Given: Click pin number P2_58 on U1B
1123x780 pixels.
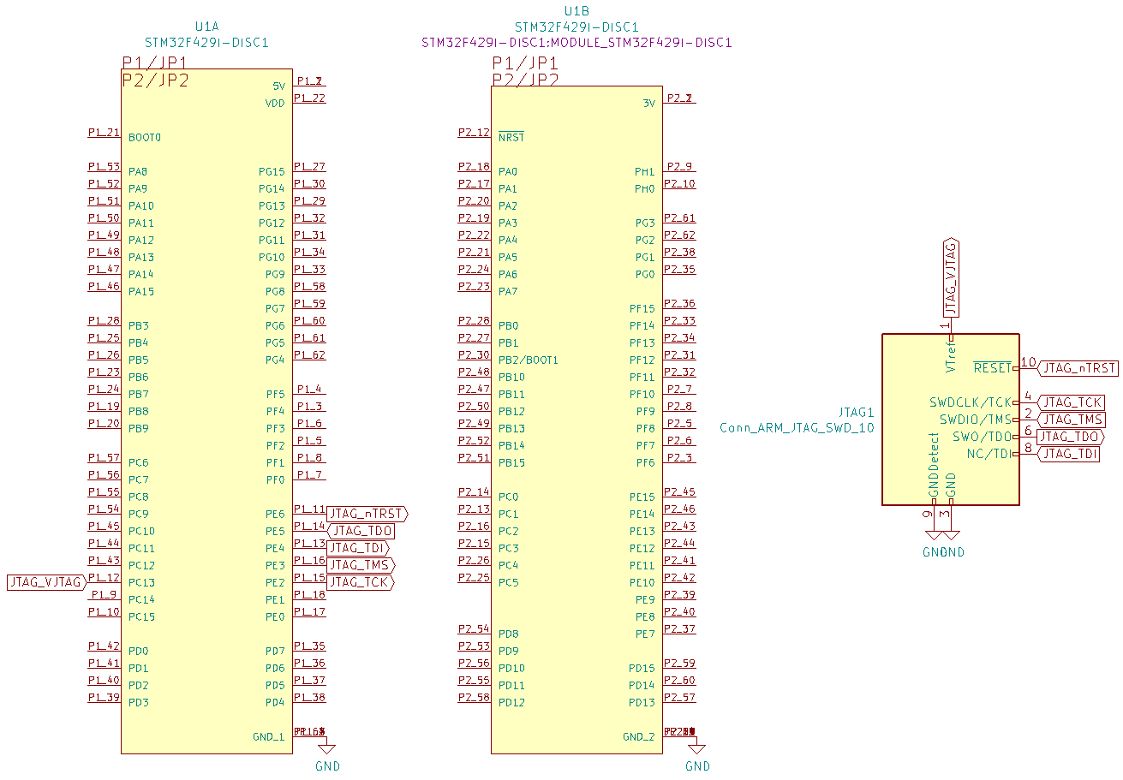Looking at the screenshot, I should tap(474, 697).
